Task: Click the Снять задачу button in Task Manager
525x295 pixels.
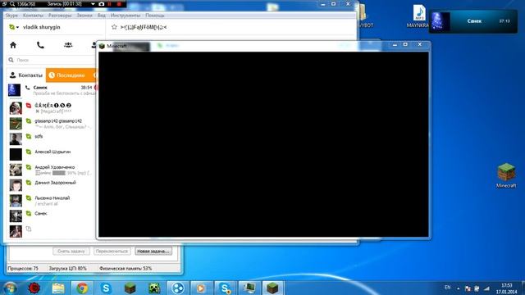Action: 71,251
